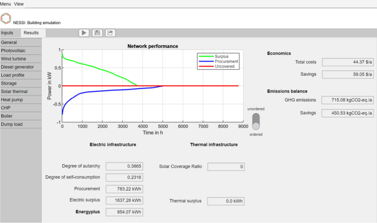Click the Energyplus bold label
377x223 pixels.
coord(88,211)
